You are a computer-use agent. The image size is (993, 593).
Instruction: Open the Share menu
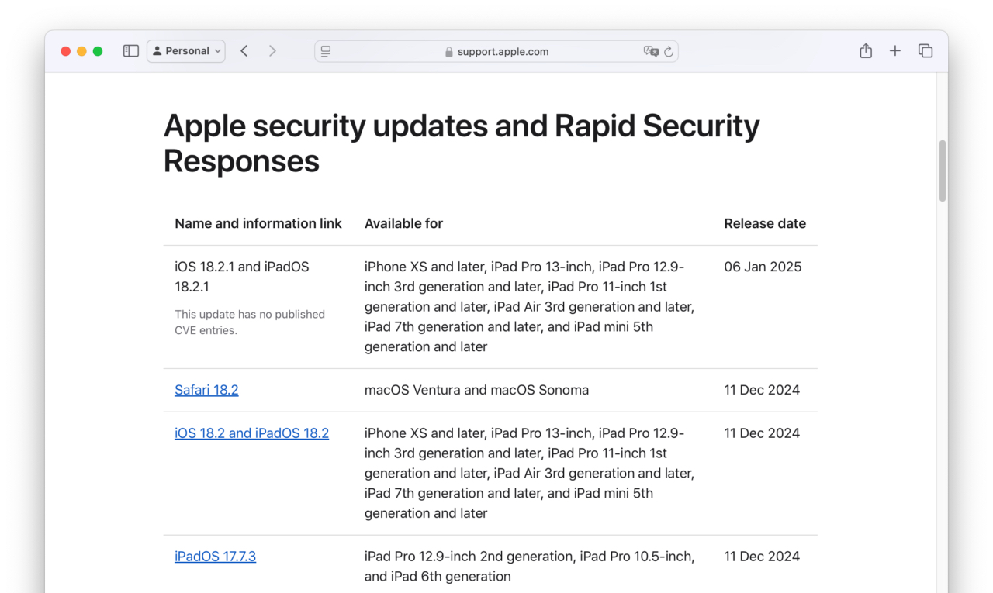coord(866,50)
